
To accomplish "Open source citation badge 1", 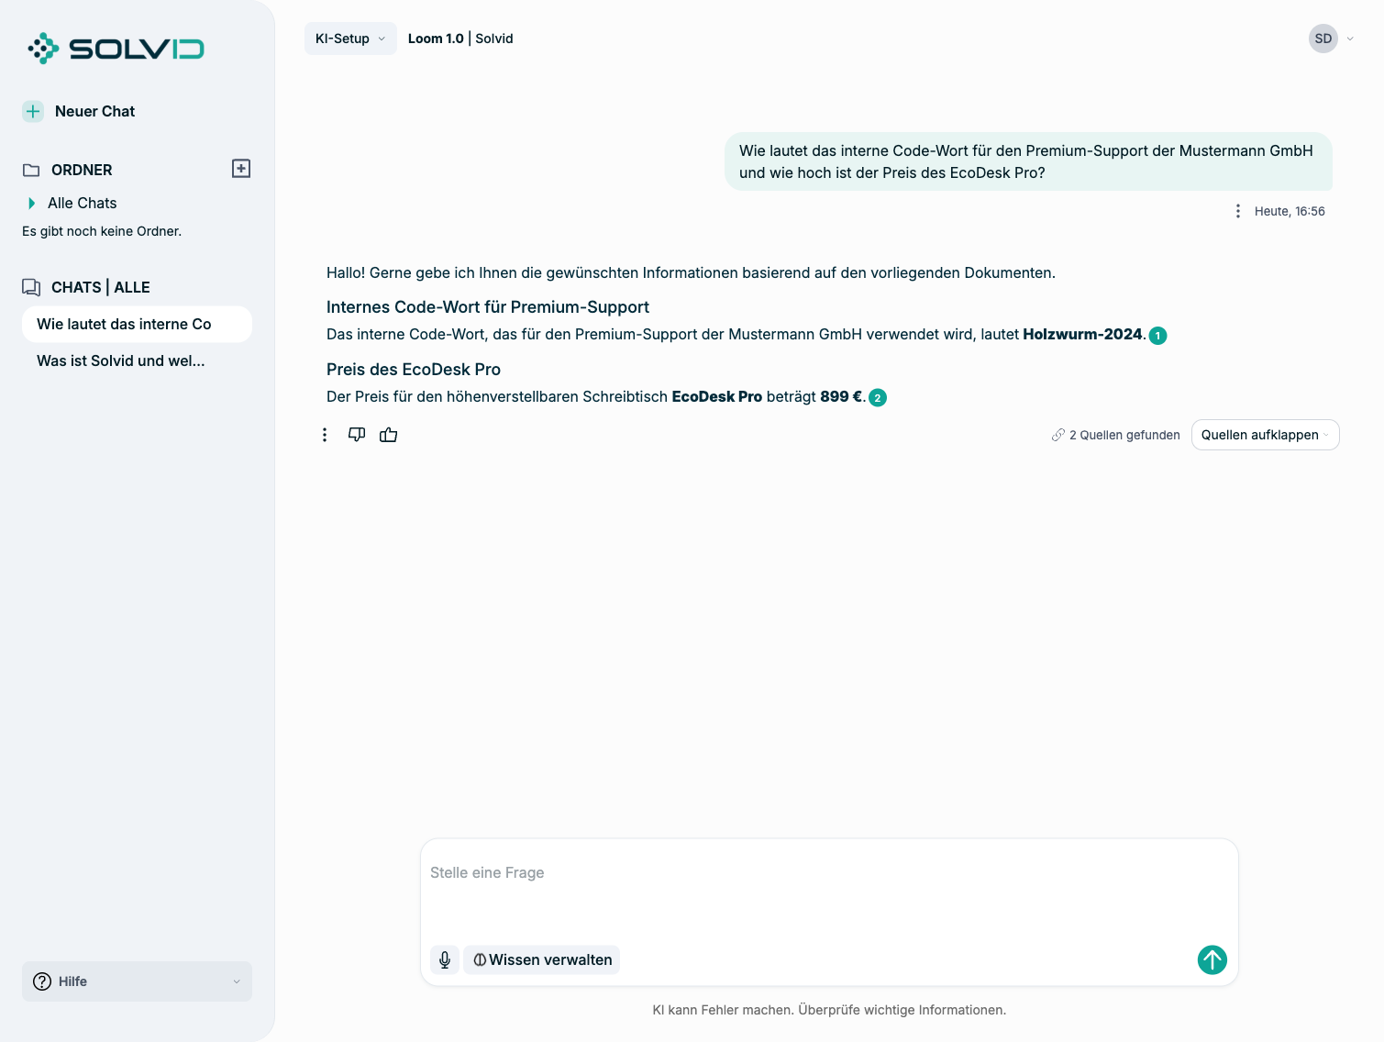I will click(x=1158, y=336).
